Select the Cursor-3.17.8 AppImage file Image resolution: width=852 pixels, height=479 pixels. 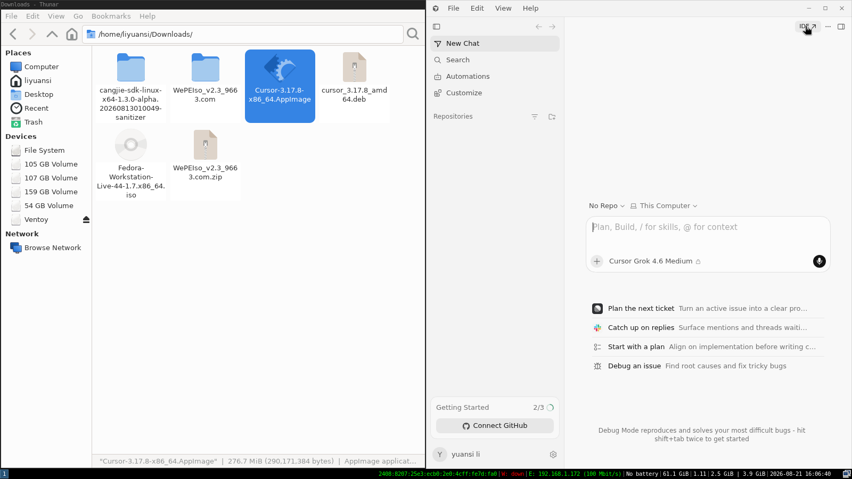click(x=280, y=86)
